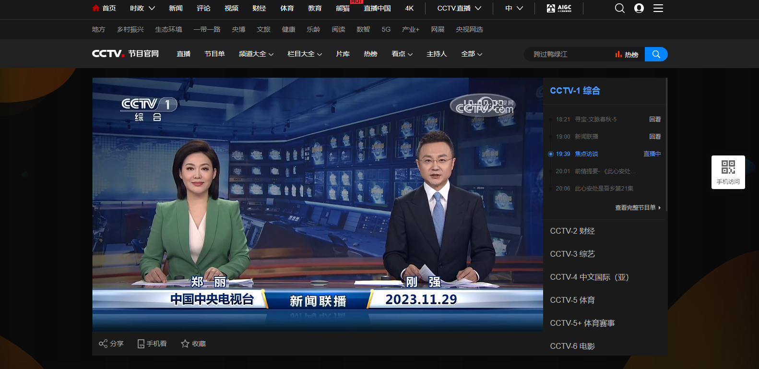Open the 手机访问 QR code icon
This screenshot has height=369, width=759.
point(728,167)
